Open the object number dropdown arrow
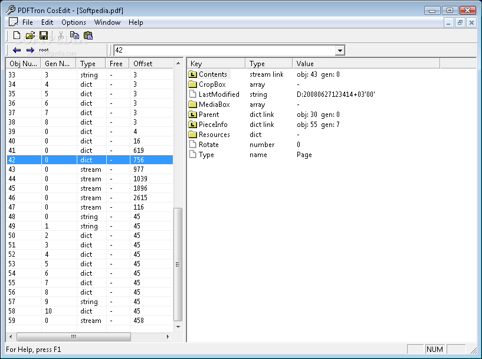Screen dimensions: 482x359 coord(340,50)
